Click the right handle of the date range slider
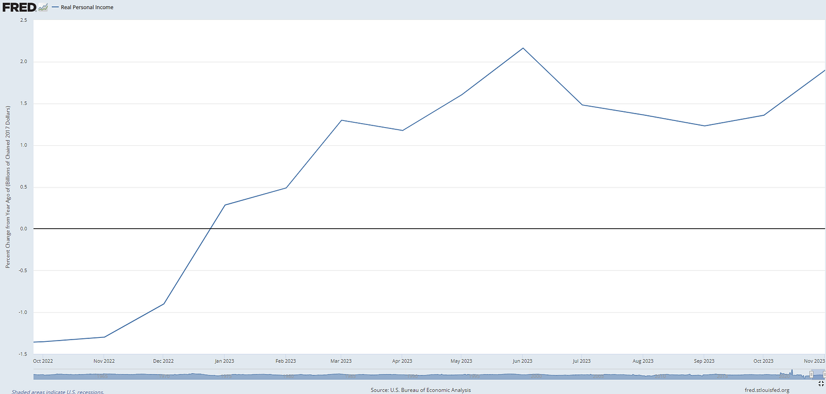 [x=824, y=374]
